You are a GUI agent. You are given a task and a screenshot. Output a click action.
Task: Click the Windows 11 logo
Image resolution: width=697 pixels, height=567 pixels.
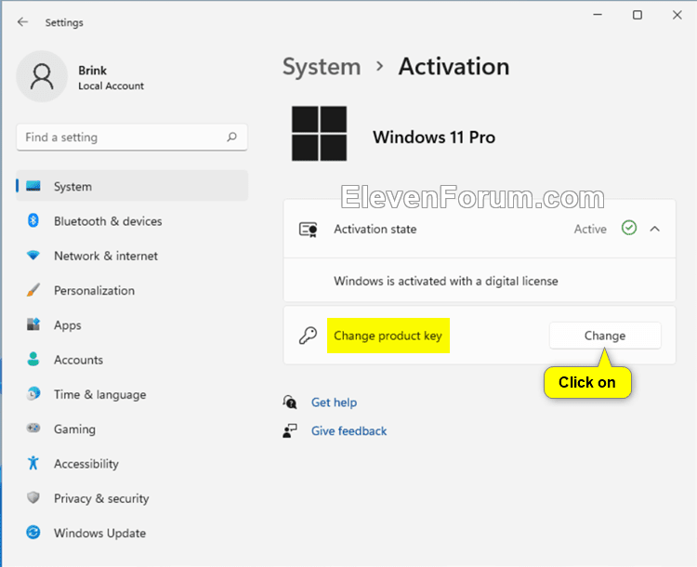click(319, 134)
